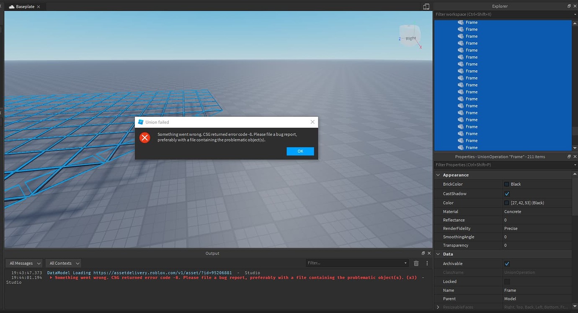Switch to the Baseplate tab
The height and width of the screenshot is (313, 578).
click(x=25, y=7)
